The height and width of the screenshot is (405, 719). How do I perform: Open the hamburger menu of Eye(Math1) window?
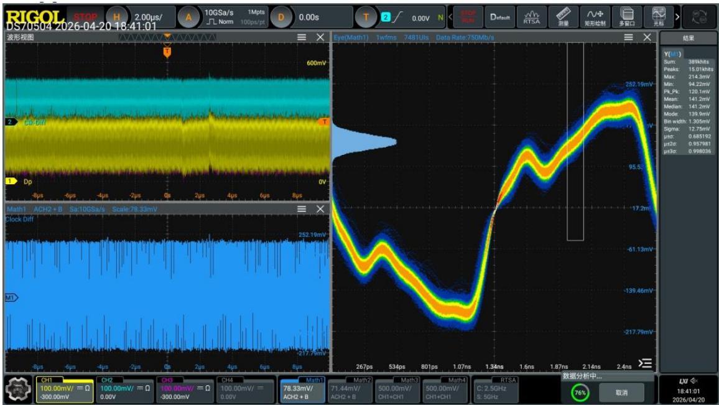(x=628, y=37)
